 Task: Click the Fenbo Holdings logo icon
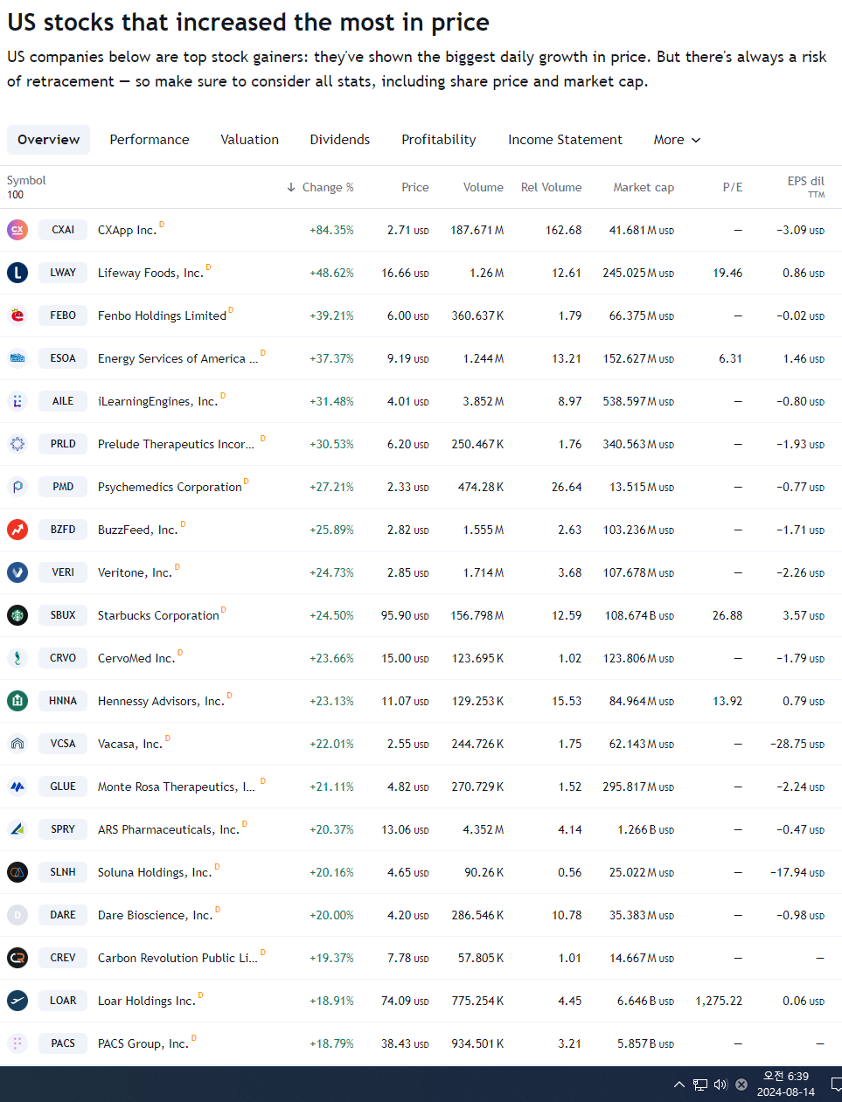[x=17, y=315]
